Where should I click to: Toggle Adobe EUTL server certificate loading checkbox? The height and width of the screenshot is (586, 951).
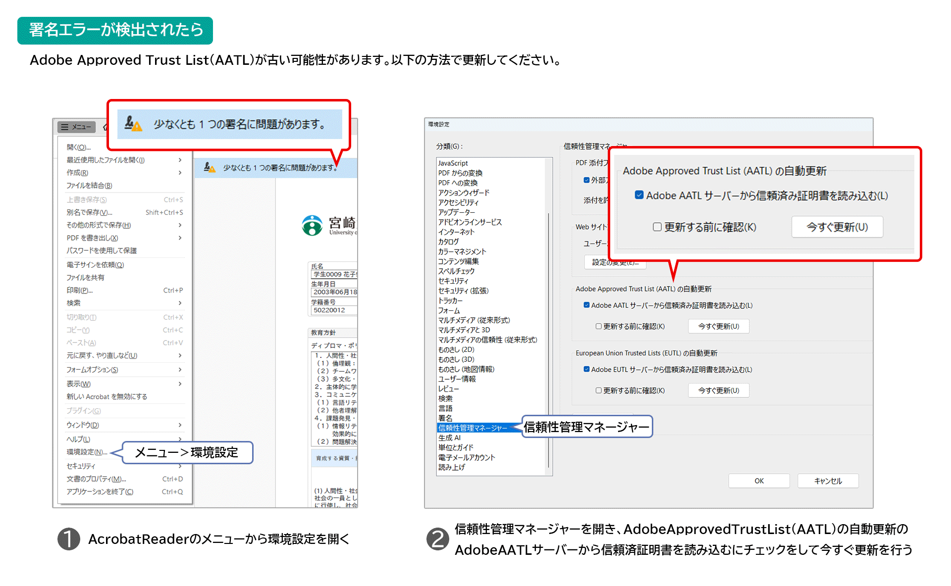(x=586, y=369)
